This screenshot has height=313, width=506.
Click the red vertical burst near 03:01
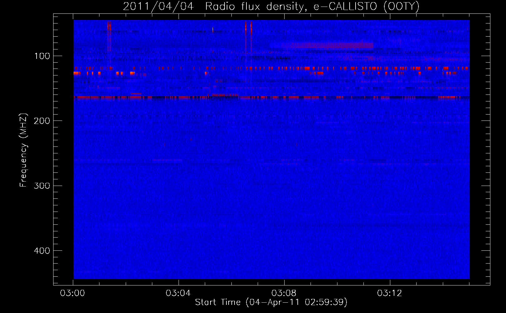point(109,36)
